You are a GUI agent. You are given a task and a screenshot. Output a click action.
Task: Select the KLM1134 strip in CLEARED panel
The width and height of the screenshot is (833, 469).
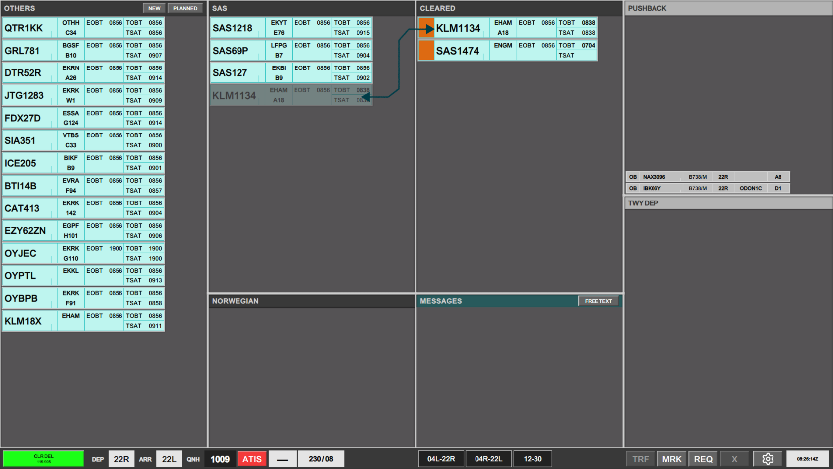click(x=508, y=28)
